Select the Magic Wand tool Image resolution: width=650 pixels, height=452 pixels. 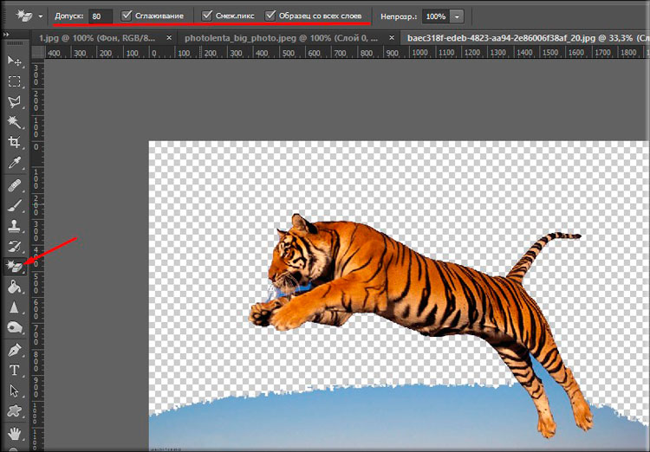pos(15,122)
